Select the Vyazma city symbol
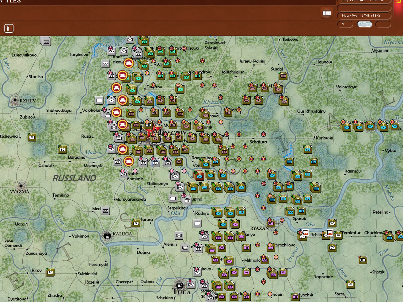The image size is (403, 302). [21, 186]
